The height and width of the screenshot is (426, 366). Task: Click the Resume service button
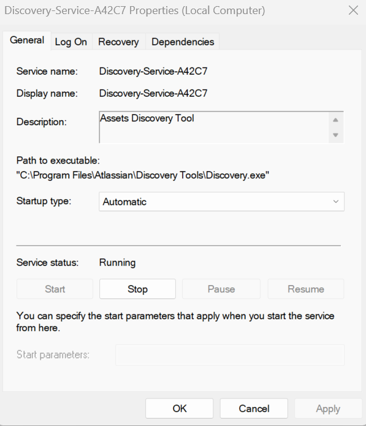(306, 289)
